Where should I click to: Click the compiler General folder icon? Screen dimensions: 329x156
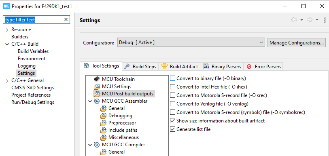click(104, 152)
